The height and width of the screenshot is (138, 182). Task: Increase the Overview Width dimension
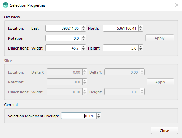(x=83, y=46)
